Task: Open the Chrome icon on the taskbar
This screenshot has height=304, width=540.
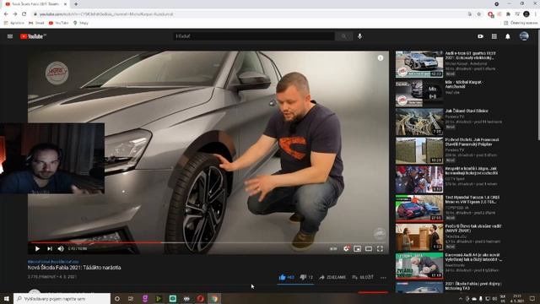Action: point(214,298)
